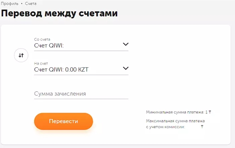Image resolution: width=235 pixels, height=148 pixels.
Task: Focus the "Сумма зачисления" amount field
Action: click(81, 94)
